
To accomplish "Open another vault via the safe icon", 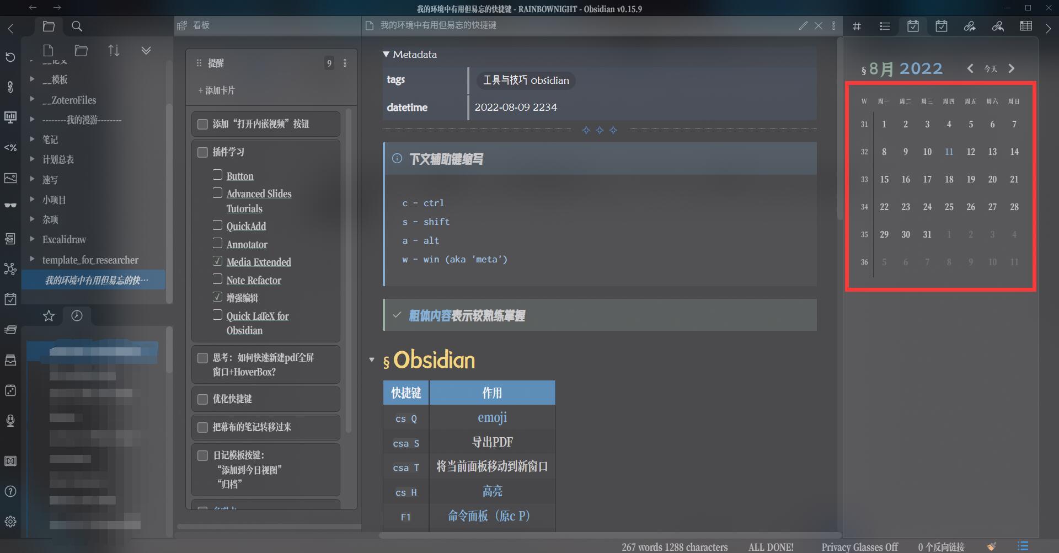I will [10, 461].
